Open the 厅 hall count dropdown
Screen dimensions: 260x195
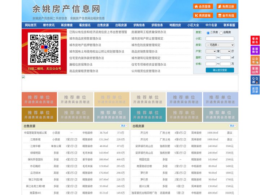click(225, 51)
